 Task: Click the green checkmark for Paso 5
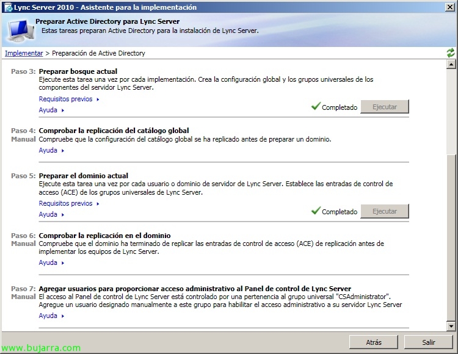coord(316,210)
